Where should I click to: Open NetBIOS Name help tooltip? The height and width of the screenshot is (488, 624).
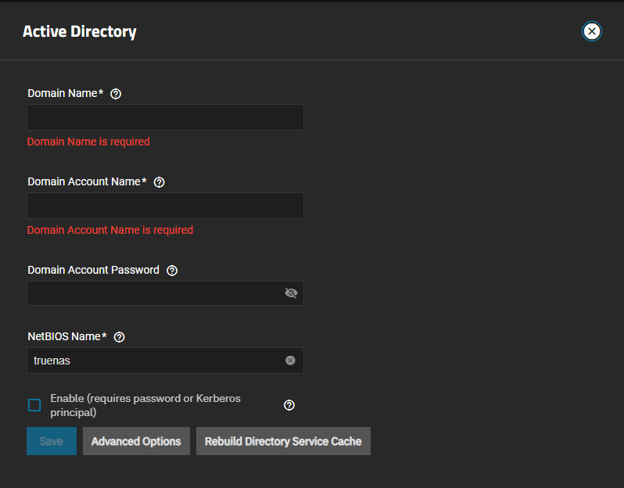point(120,337)
